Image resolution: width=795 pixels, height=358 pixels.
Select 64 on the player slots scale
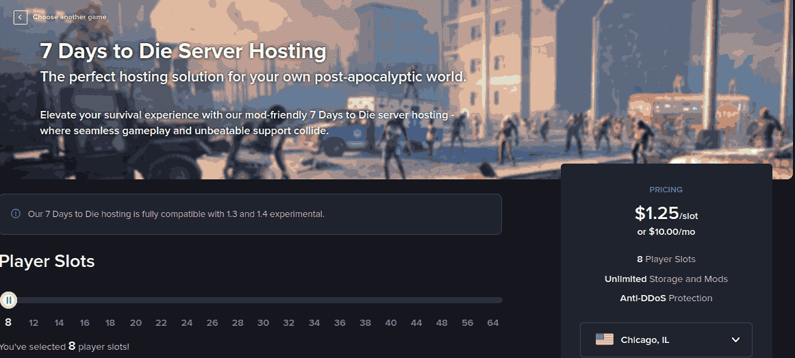[x=493, y=322]
